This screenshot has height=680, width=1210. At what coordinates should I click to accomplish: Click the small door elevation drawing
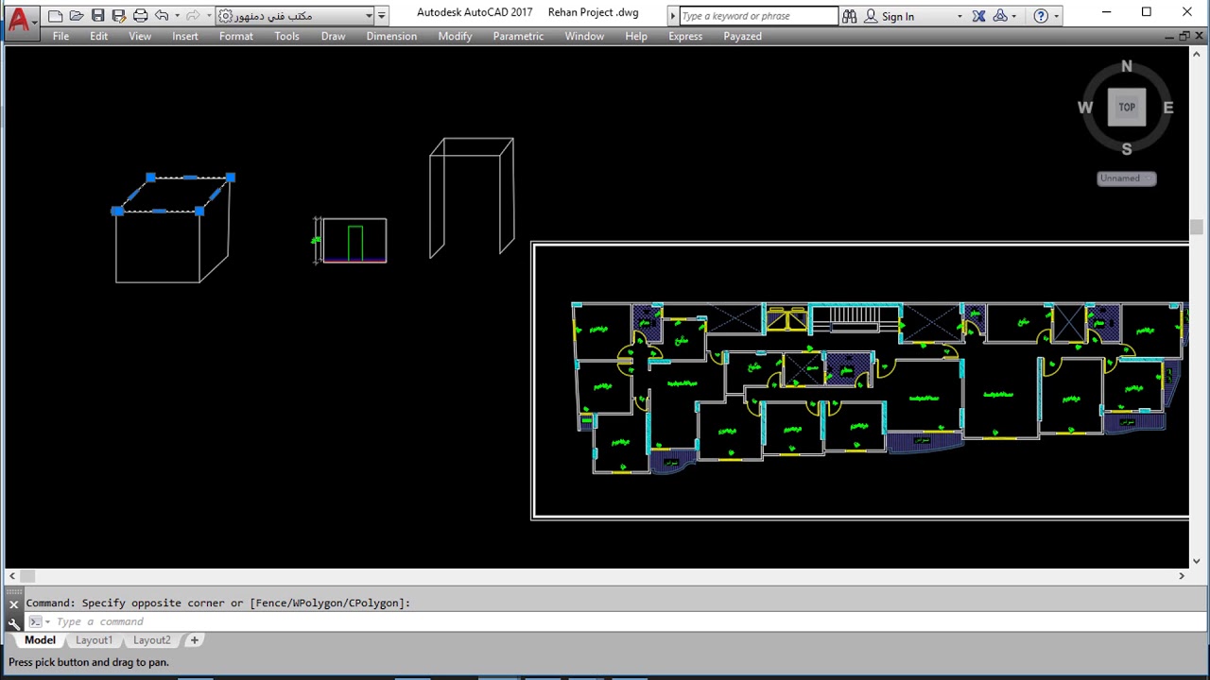[354, 241]
